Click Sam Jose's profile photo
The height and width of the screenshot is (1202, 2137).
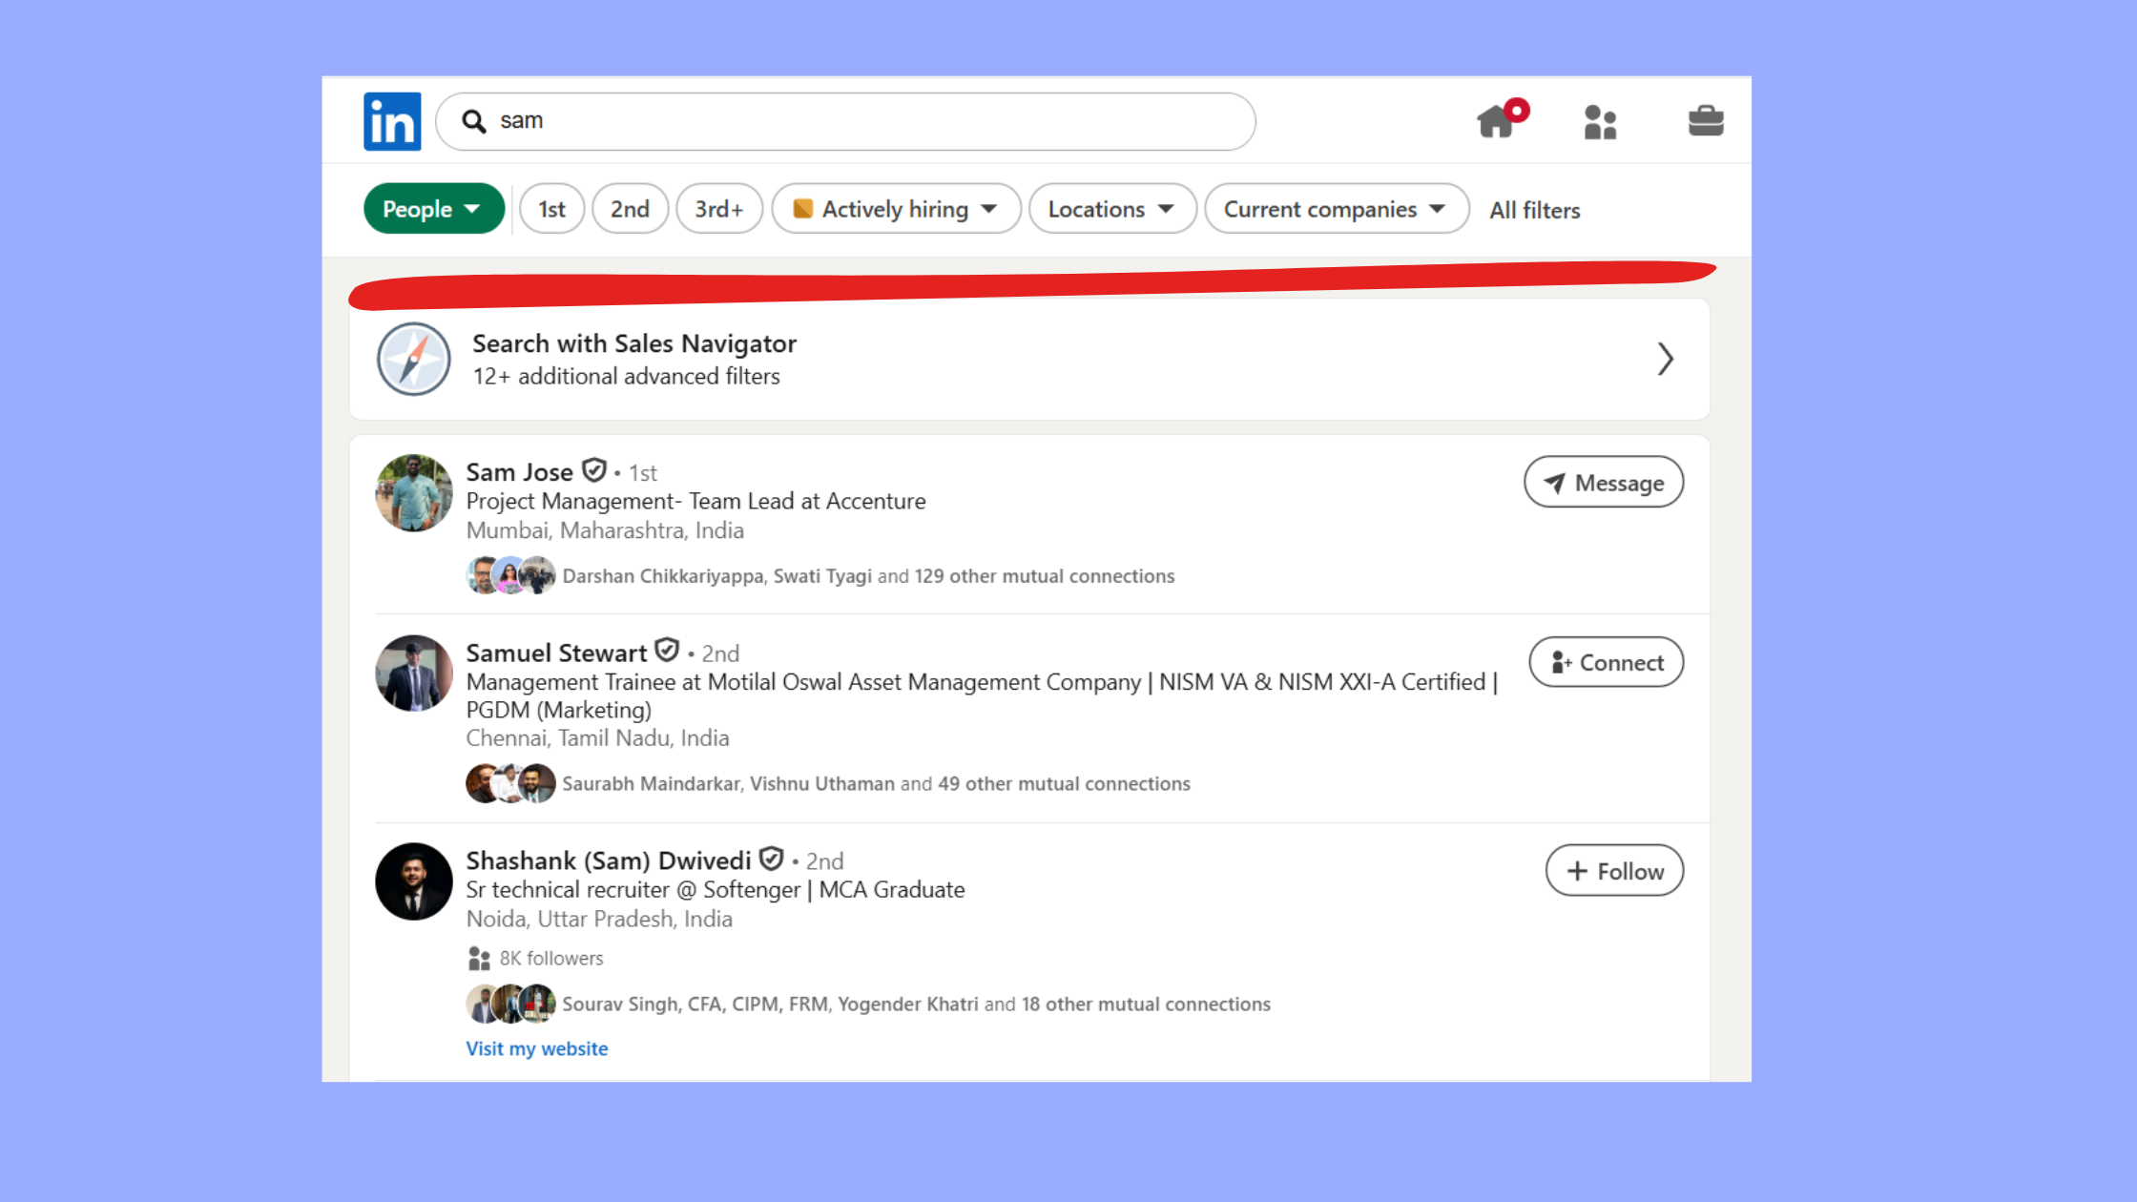tap(414, 492)
